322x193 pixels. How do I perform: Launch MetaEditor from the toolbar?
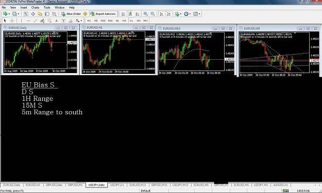(x=85, y=14)
